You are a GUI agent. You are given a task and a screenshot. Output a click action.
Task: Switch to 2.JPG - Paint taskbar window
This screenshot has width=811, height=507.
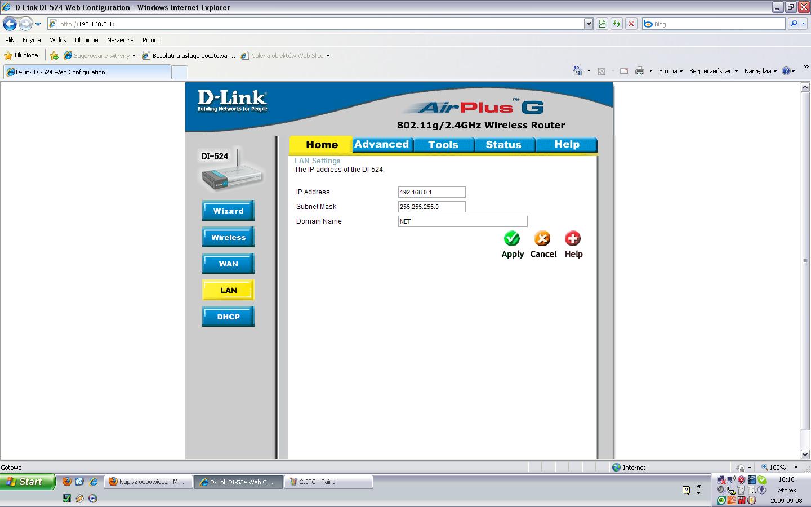click(328, 482)
